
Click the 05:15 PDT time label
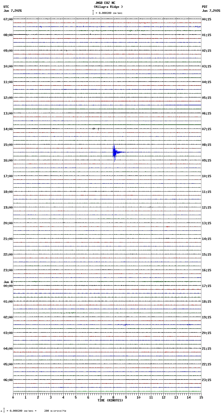pyautogui.click(x=207, y=98)
